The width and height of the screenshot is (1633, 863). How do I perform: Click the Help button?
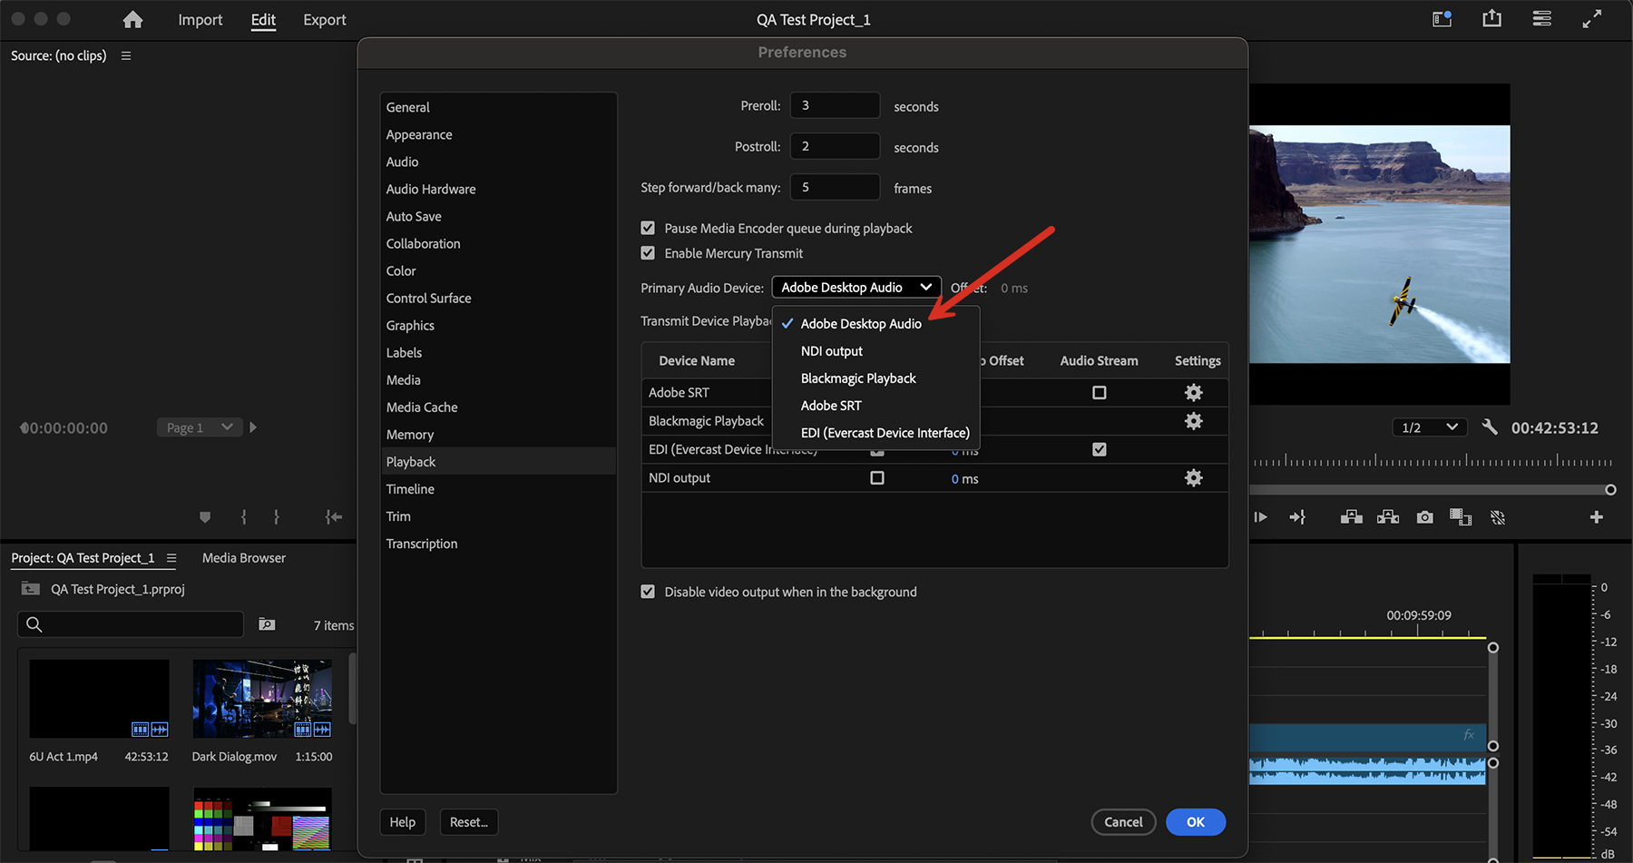click(403, 822)
